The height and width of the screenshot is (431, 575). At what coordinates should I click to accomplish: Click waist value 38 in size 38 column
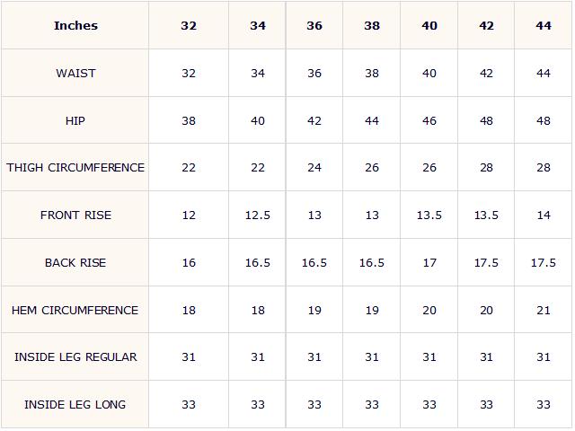tap(371, 74)
